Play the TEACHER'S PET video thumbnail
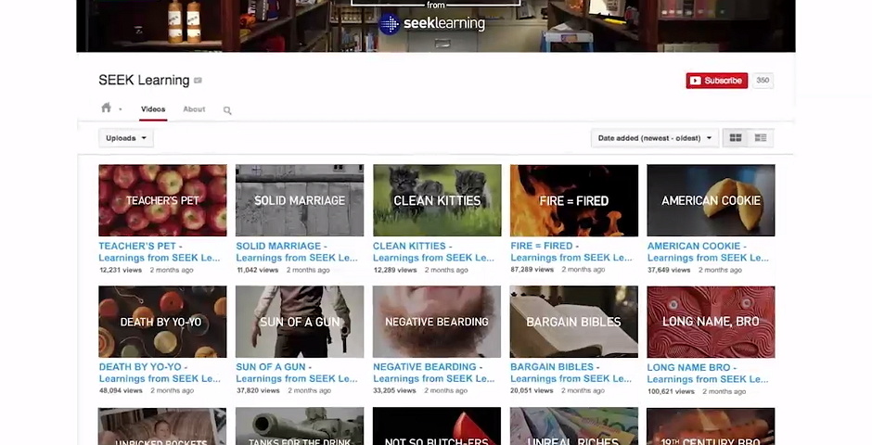This screenshot has height=445, width=872. click(x=162, y=200)
